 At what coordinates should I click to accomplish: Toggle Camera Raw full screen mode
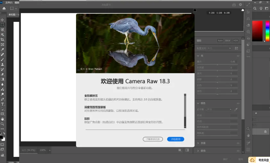point(248,5)
